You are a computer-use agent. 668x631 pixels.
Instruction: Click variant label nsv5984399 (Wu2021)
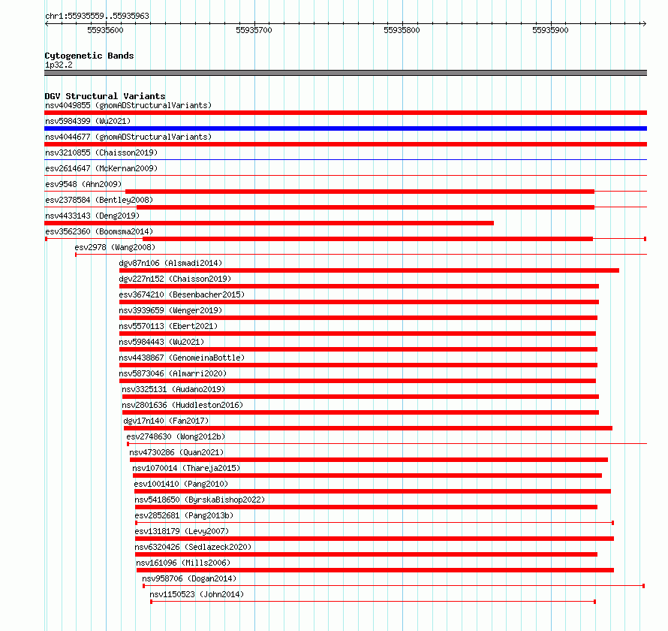coord(88,121)
